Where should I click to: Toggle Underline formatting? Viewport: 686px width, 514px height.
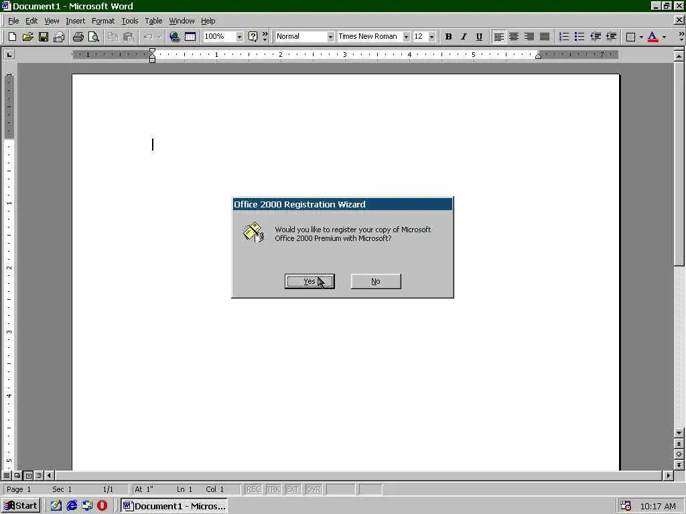tap(479, 37)
